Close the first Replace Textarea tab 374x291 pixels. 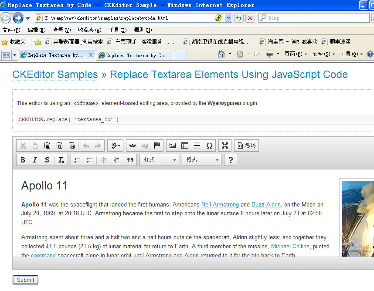point(91,55)
